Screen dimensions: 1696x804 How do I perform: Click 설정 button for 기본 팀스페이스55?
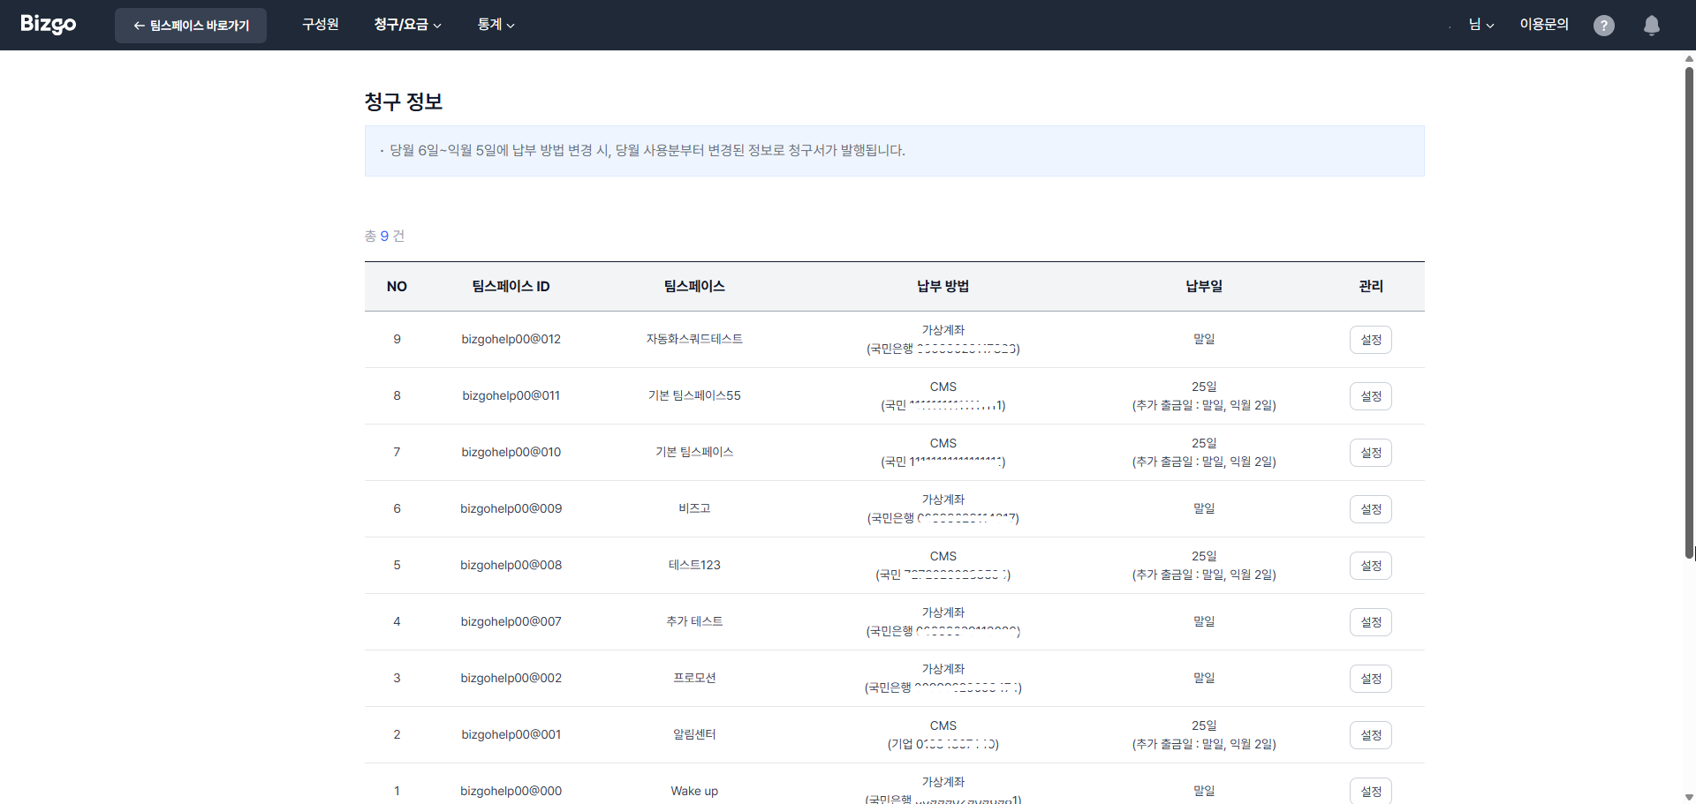coord(1370,395)
